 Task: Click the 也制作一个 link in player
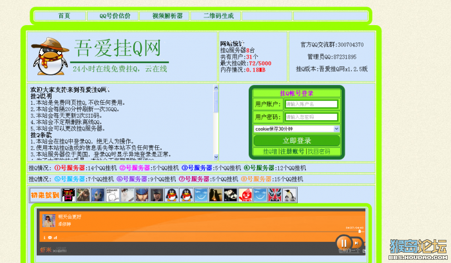[349, 251]
